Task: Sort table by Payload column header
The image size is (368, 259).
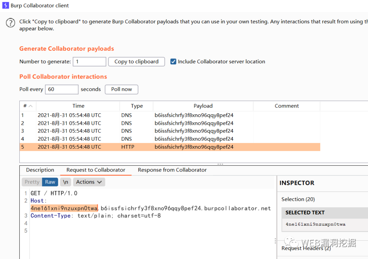Action: 203,106
